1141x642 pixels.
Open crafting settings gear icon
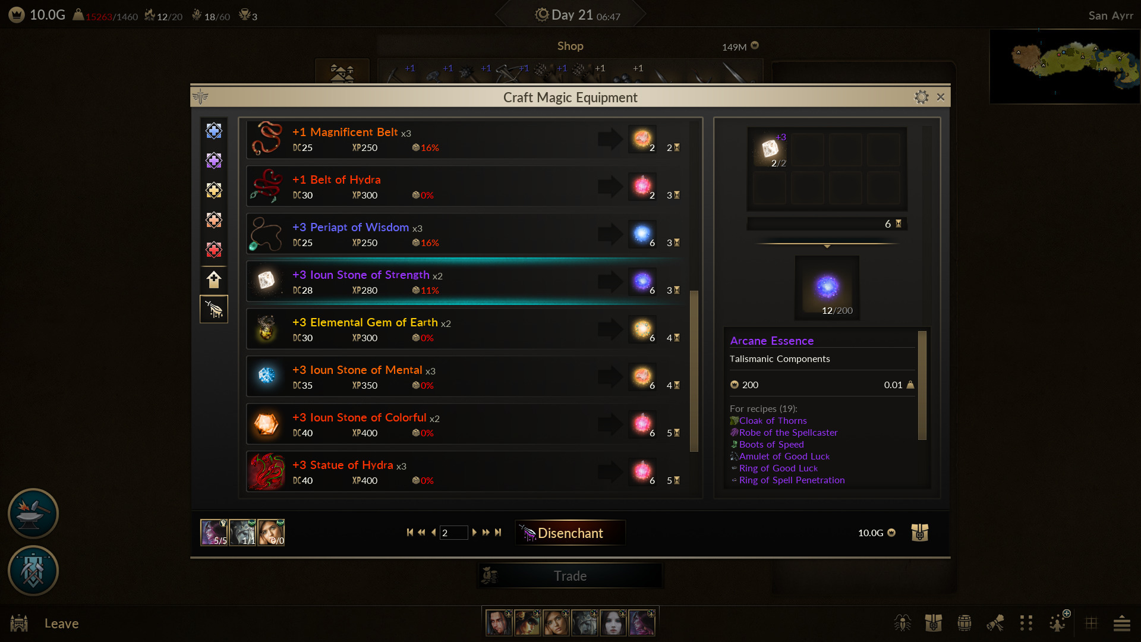(x=921, y=97)
